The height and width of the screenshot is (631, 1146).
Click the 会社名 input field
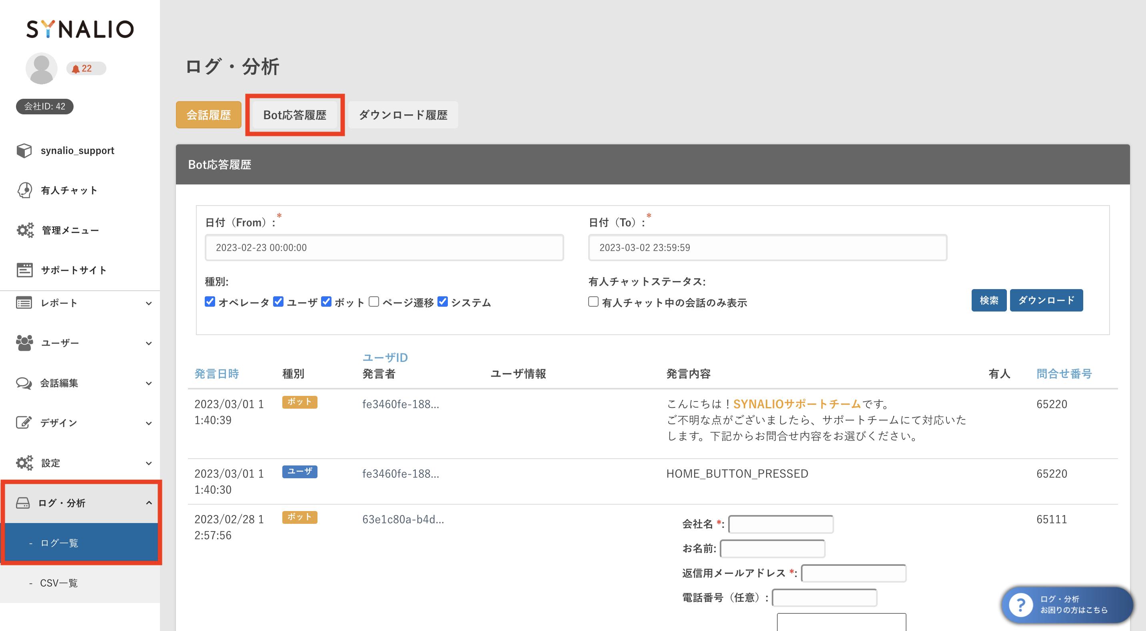[781, 524]
